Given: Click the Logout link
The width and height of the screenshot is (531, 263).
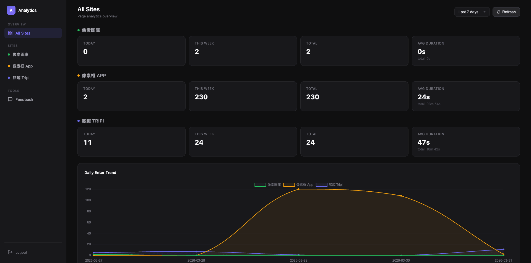Looking at the screenshot, I should point(21,252).
